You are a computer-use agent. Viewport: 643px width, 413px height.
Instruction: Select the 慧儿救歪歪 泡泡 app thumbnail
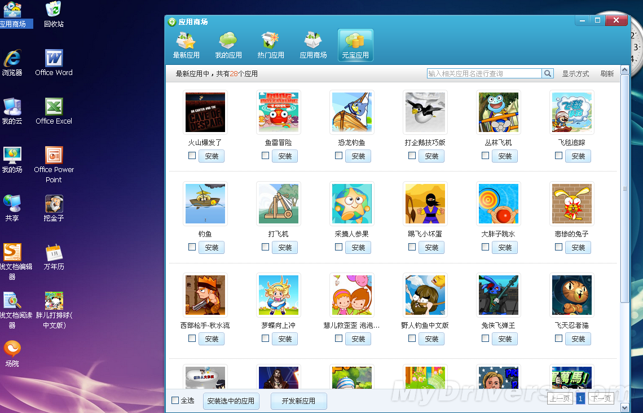coord(352,295)
